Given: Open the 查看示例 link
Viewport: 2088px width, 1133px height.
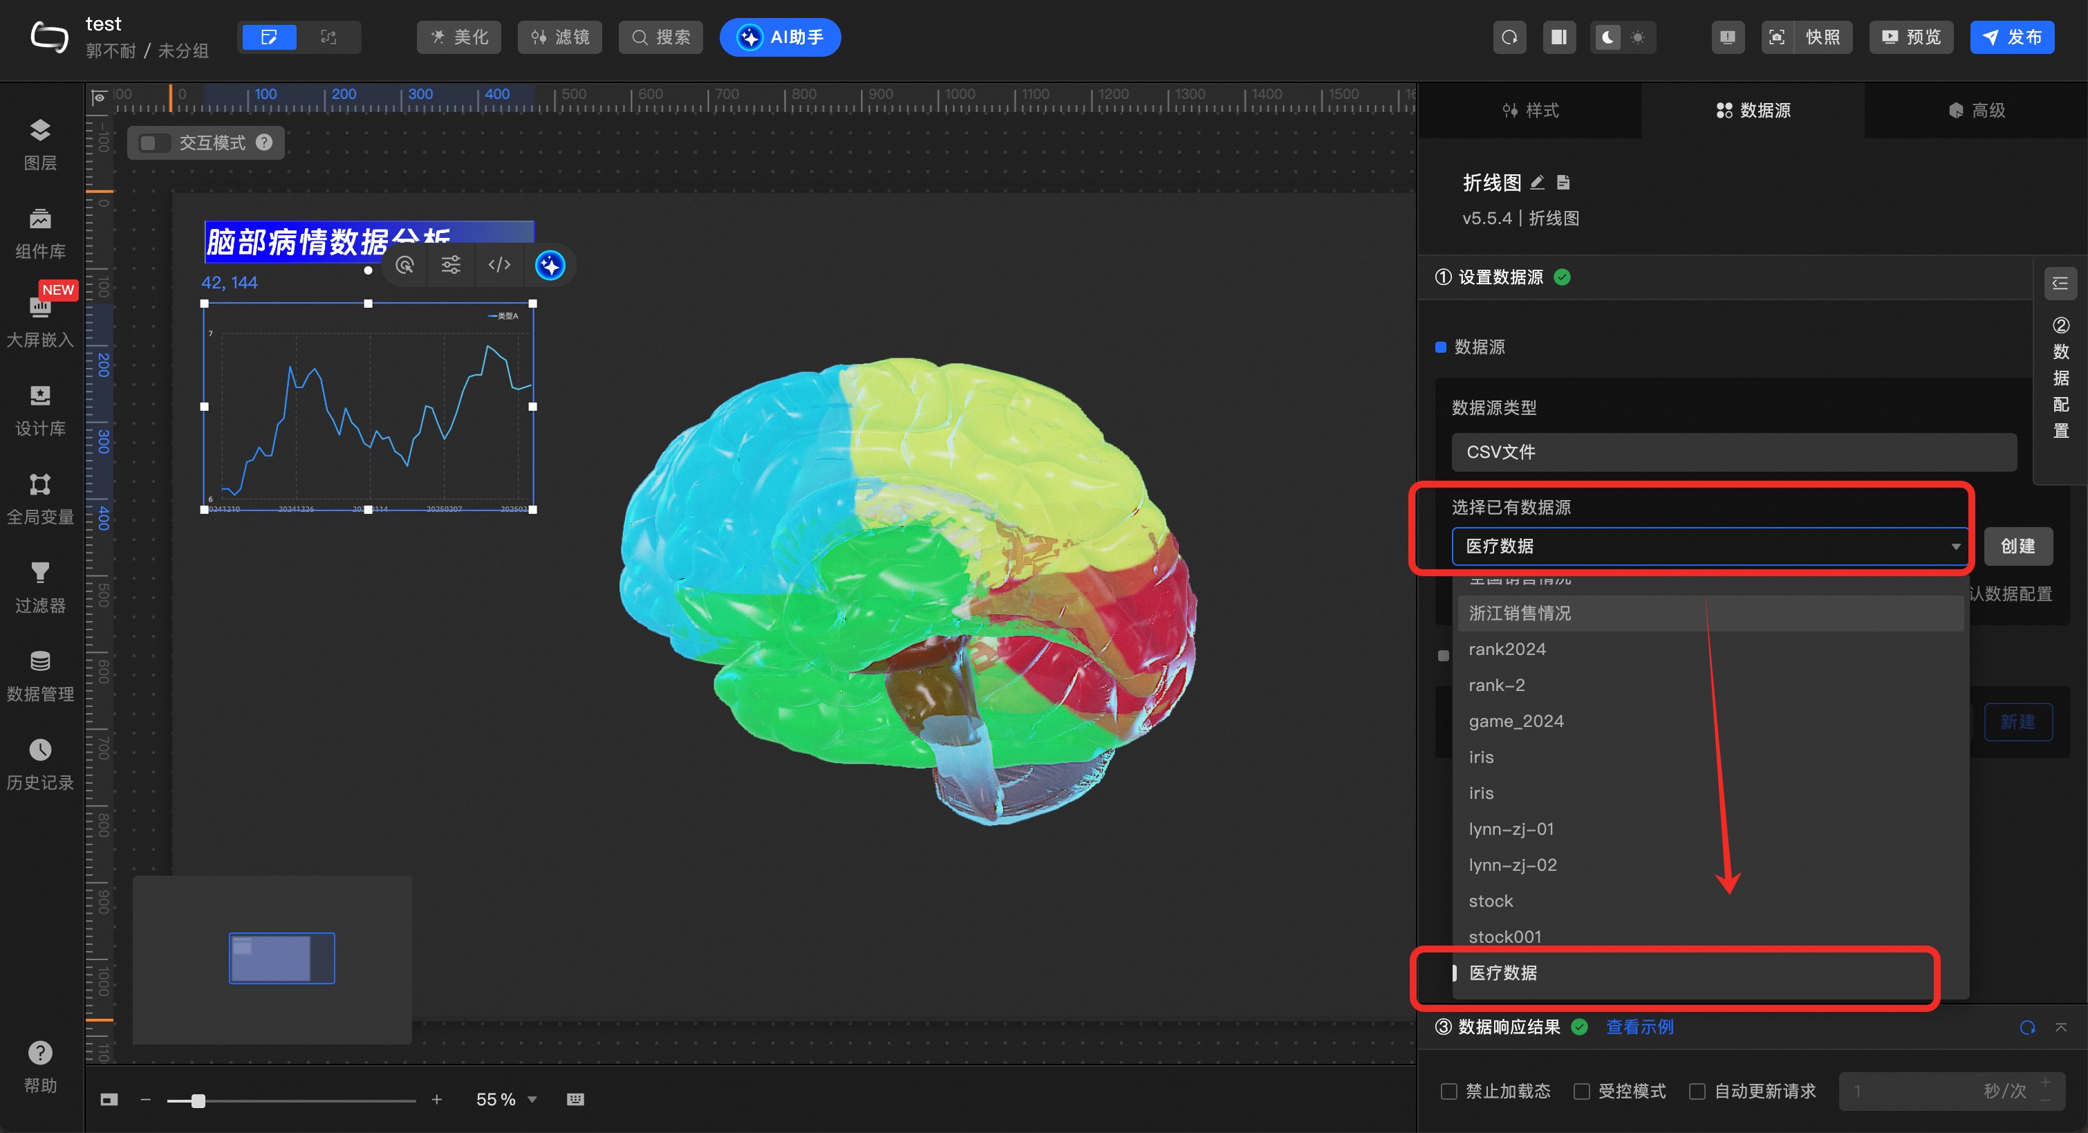Looking at the screenshot, I should (1639, 1026).
